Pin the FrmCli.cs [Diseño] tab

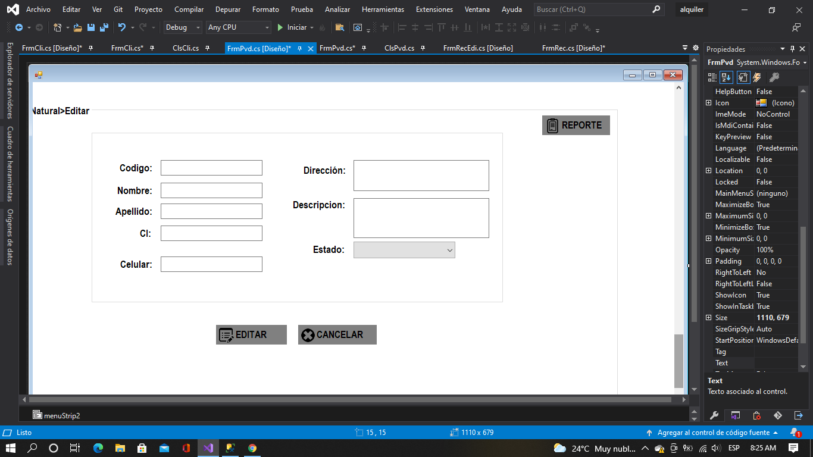click(90, 48)
